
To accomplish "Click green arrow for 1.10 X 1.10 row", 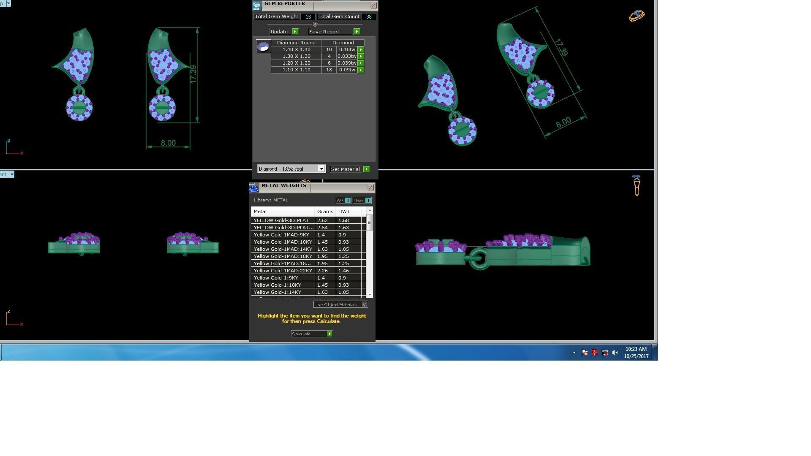I will point(361,70).
